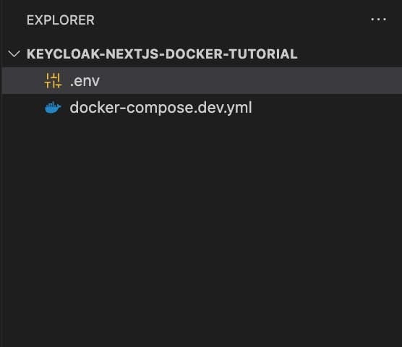402x347 pixels.
Task: Open docker-compose.dev.yml file by name
Action: click(x=161, y=108)
